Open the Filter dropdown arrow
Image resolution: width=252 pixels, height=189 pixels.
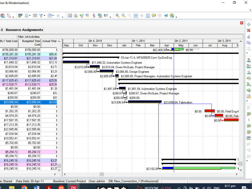[45, 16]
